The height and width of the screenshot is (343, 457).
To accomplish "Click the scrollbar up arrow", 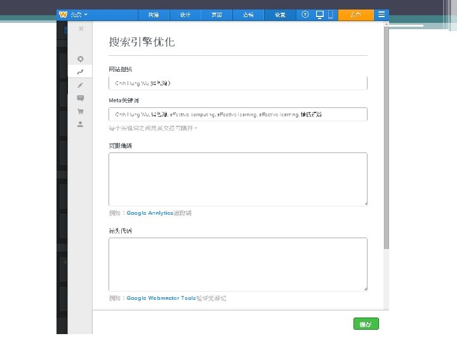I will (387, 24).
